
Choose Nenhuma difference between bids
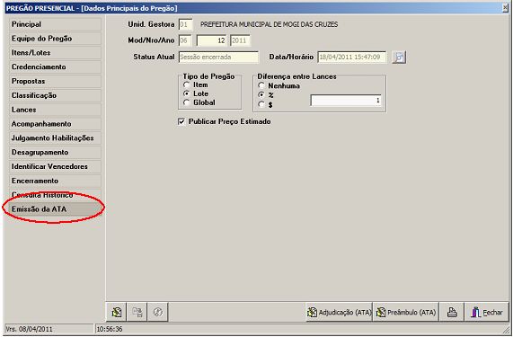pyautogui.click(x=261, y=85)
